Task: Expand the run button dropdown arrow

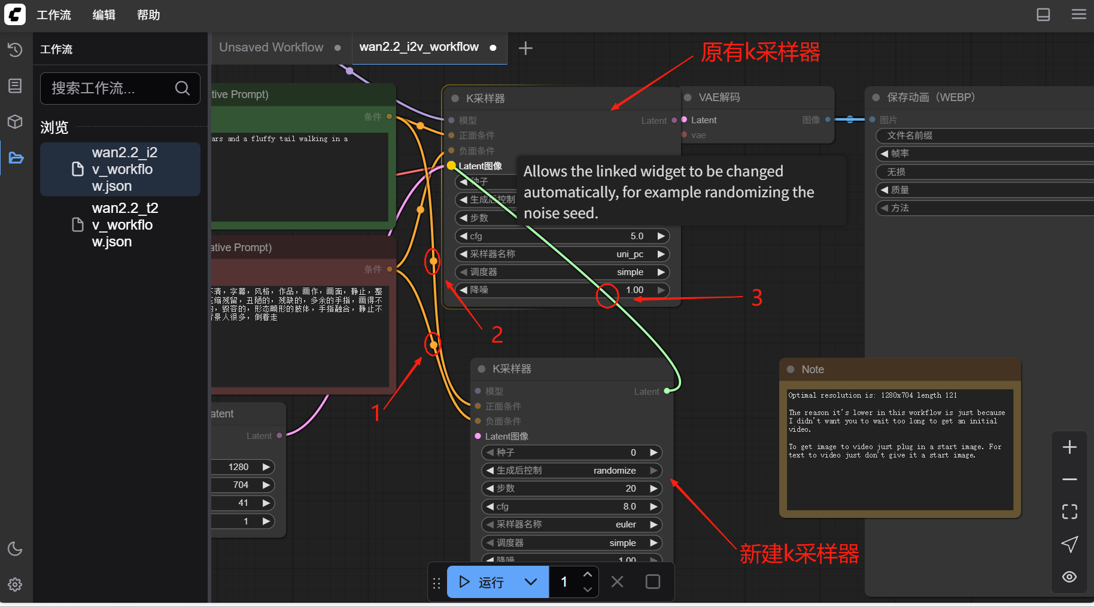Action: (x=531, y=582)
